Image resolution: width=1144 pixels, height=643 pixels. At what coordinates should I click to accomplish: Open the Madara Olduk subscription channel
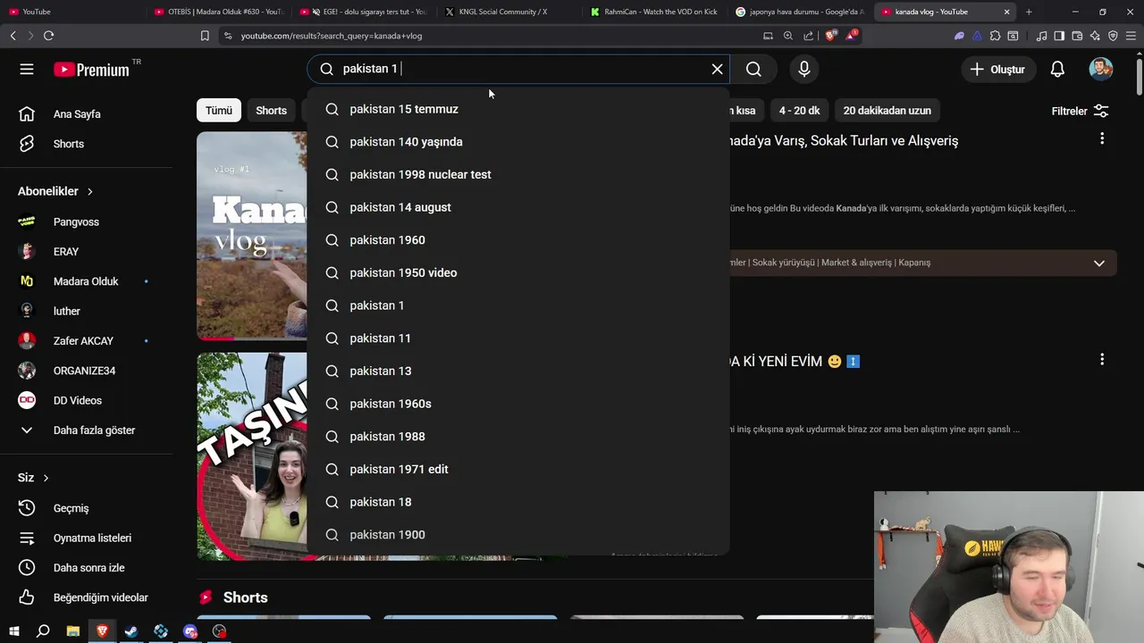86,281
